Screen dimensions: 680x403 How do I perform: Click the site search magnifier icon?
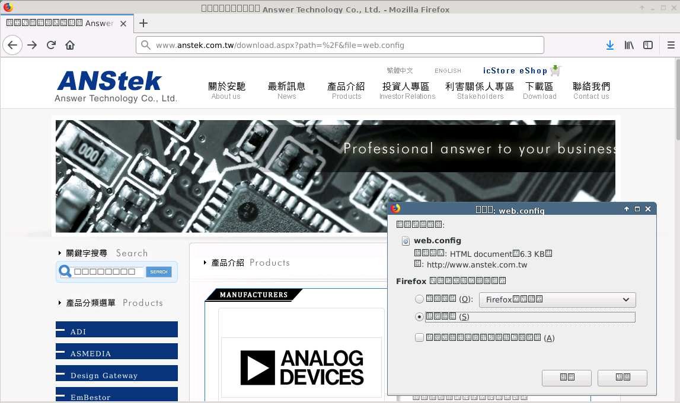(x=65, y=272)
